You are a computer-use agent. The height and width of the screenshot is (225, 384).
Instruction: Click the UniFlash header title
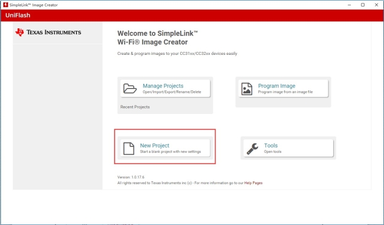(18, 15)
